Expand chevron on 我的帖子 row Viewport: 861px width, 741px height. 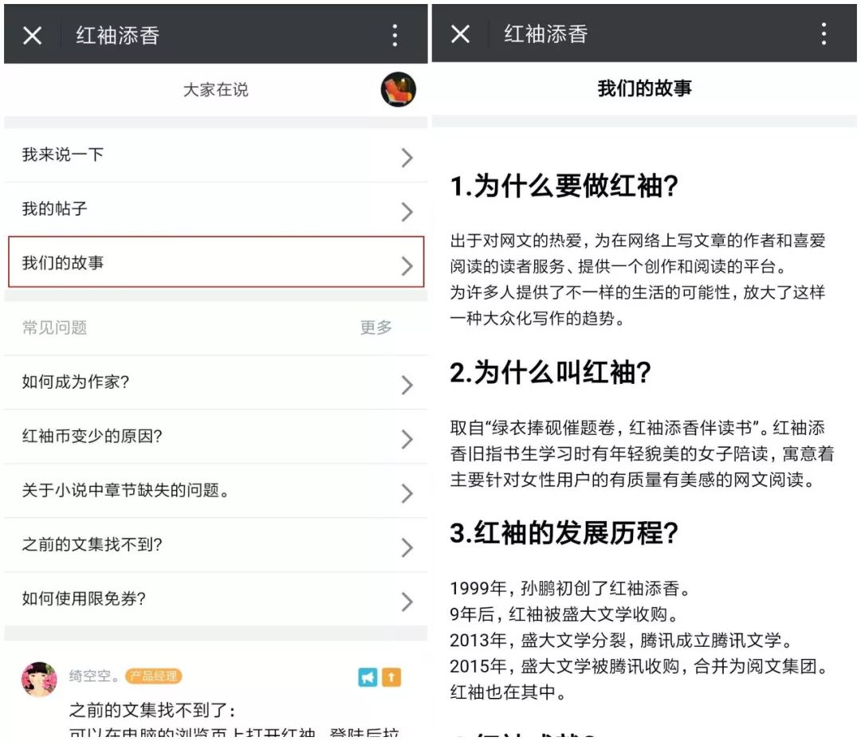point(407,212)
